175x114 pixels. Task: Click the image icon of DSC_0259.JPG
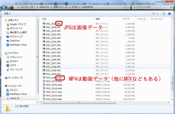(44, 70)
